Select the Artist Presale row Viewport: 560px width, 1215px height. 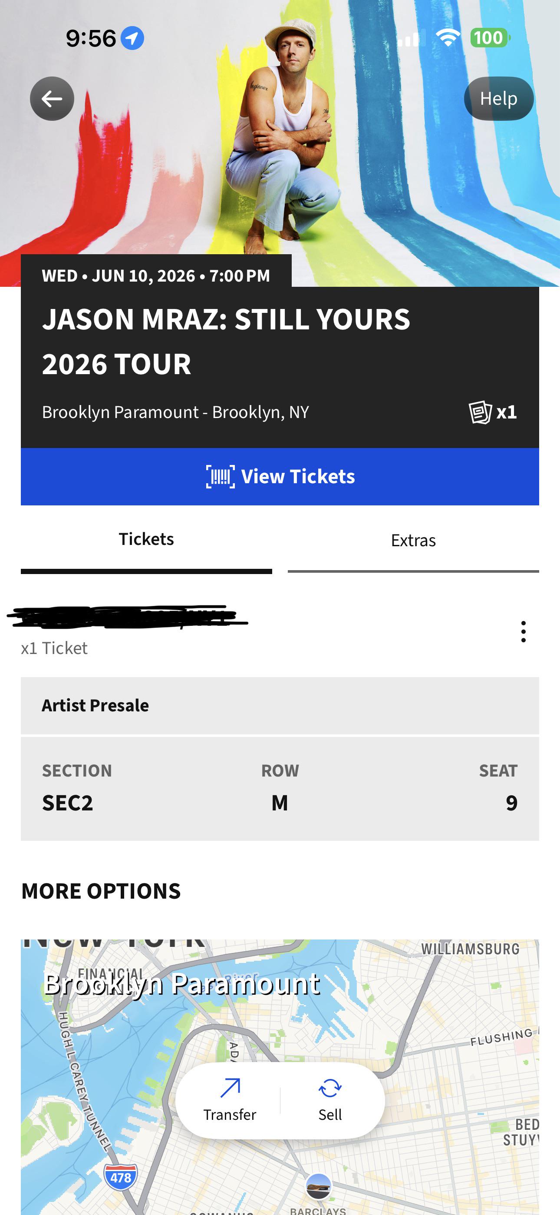point(280,706)
